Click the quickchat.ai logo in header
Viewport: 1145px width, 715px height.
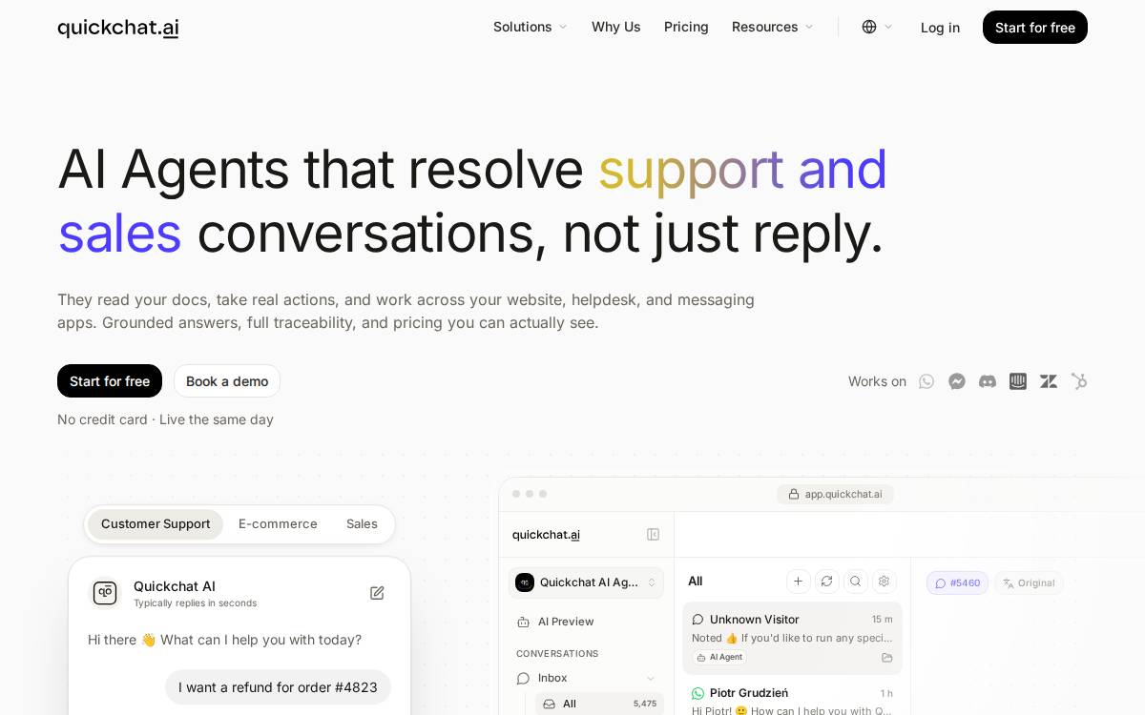pyautogui.click(x=118, y=27)
